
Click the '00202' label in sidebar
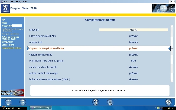coord(4,23)
